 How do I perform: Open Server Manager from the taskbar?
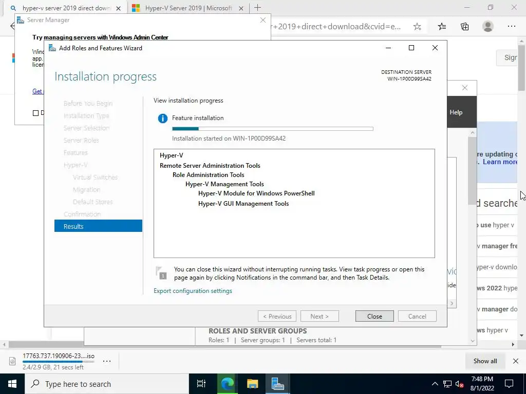pos(278,384)
